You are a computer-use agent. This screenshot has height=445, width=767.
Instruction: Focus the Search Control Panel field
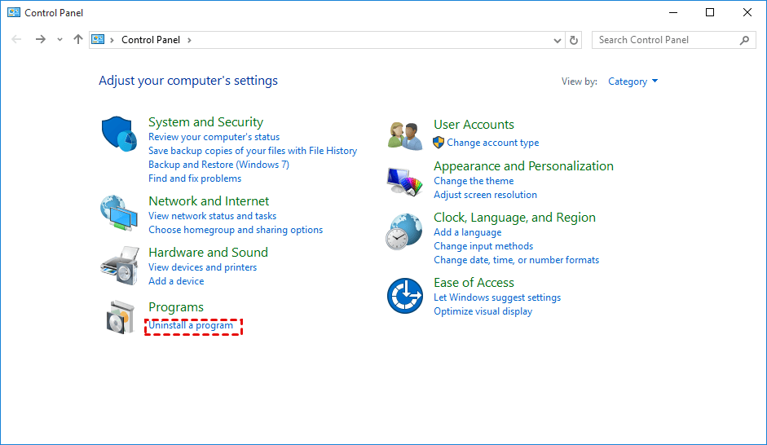(674, 40)
